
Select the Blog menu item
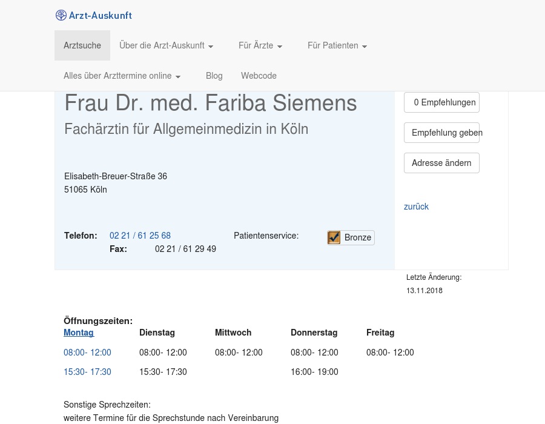pyautogui.click(x=214, y=76)
